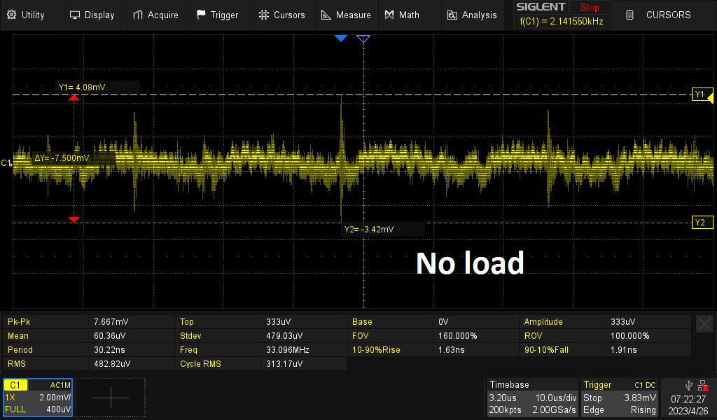Select the Cycle RMS measurement row
Image resolution: width=717 pixels, height=420 pixels.
tap(260, 364)
